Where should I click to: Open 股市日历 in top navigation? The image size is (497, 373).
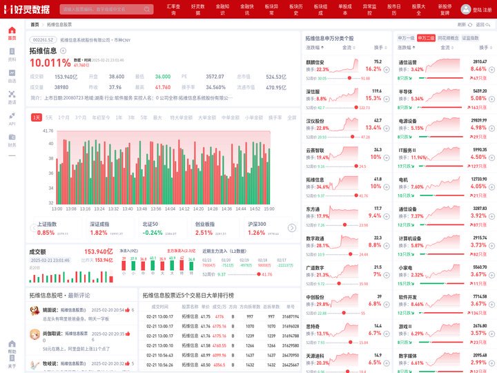(x=394, y=10)
